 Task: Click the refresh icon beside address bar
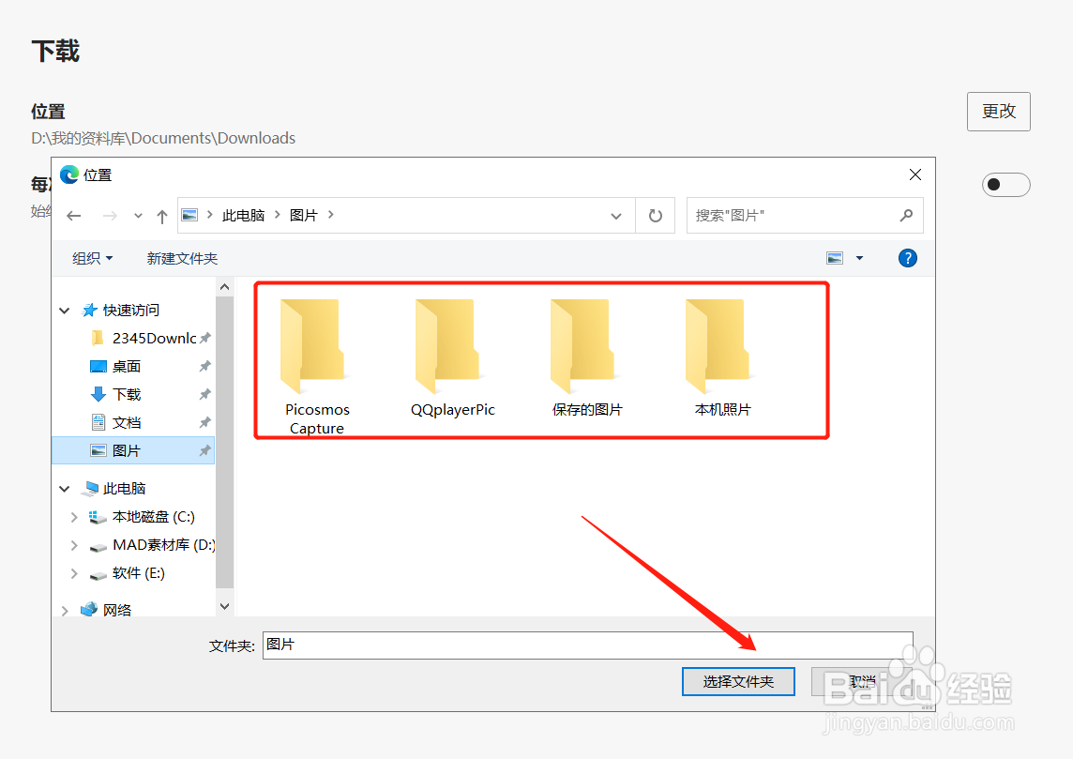[x=655, y=215]
